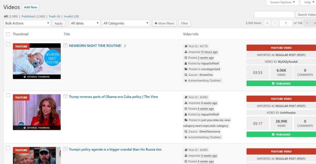Viewport: 316px width, 164px height.
Task: Click the More filters button
Action: [165, 23]
